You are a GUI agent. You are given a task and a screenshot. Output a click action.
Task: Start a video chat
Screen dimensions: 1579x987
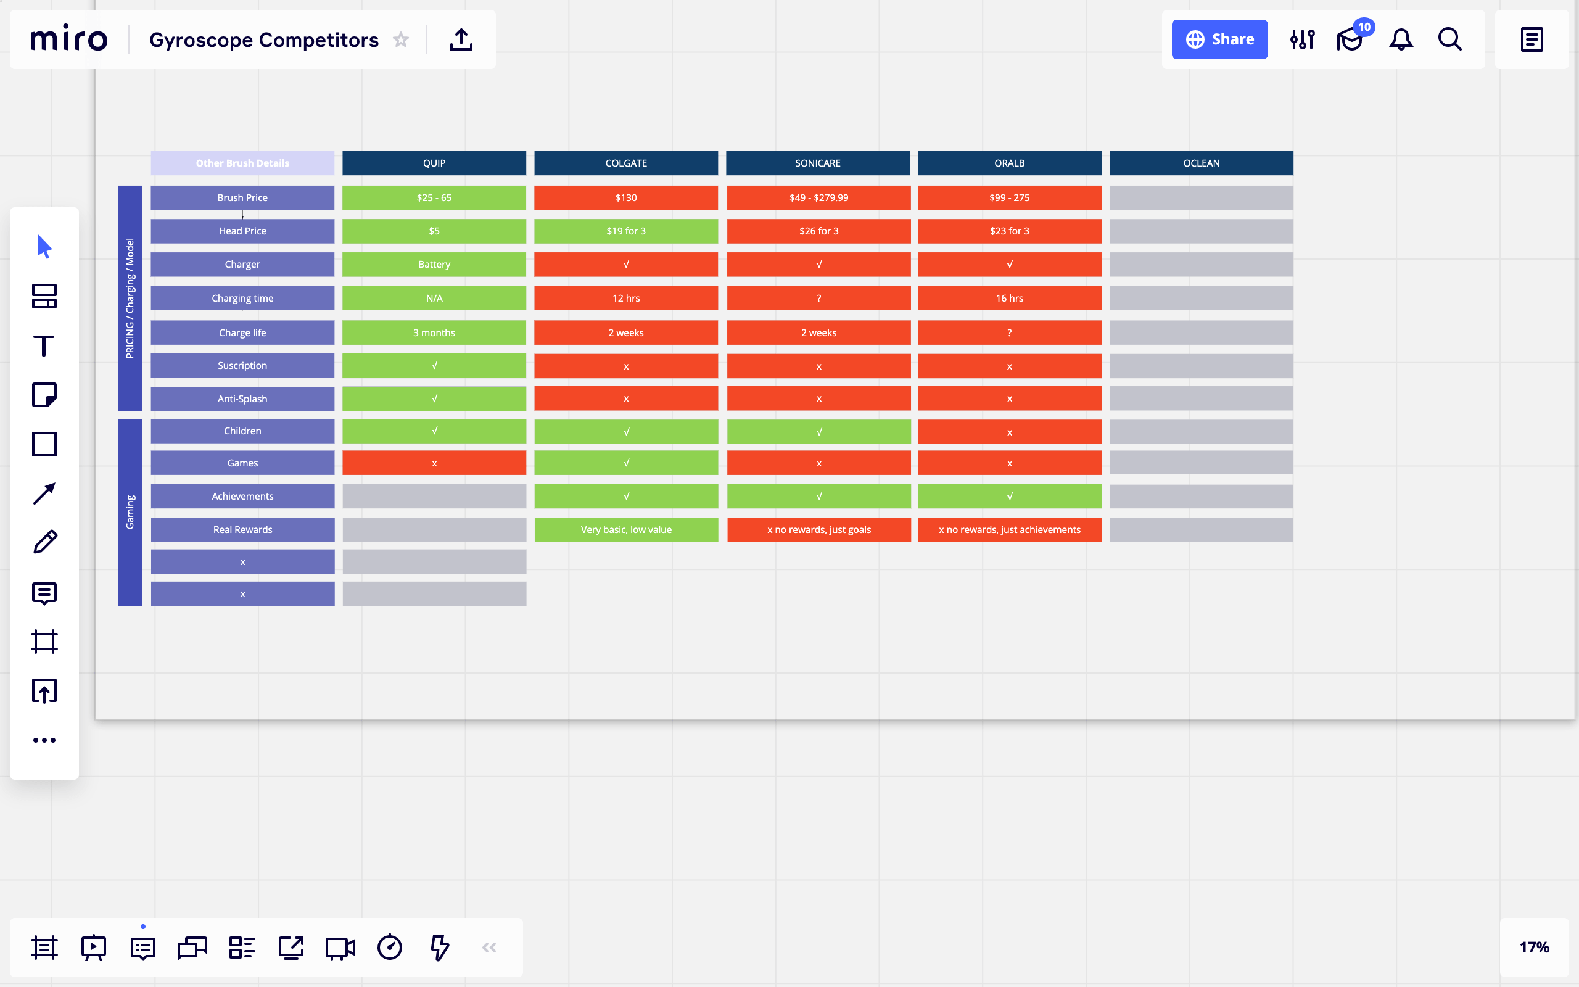[340, 948]
